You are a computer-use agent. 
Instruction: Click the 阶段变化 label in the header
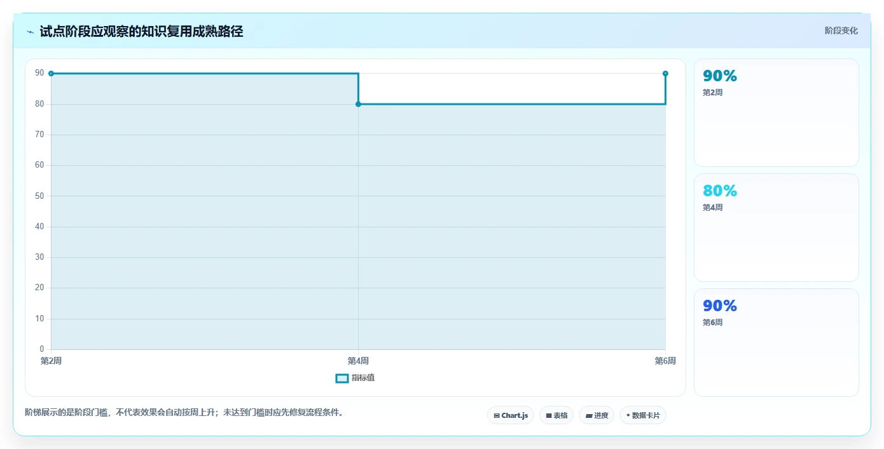click(841, 30)
